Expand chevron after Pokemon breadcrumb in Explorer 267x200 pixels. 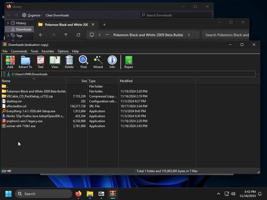[x=189, y=35]
